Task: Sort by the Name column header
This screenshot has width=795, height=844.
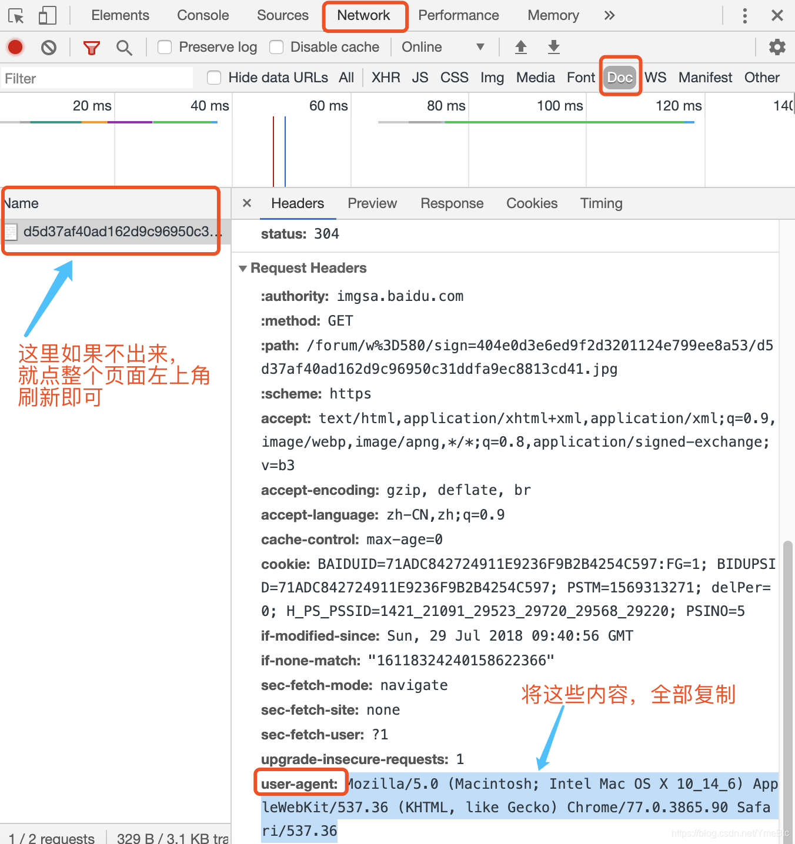Action: (x=115, y=203)
